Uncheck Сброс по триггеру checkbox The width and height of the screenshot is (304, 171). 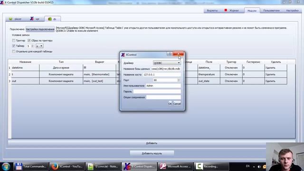[29, 40]
